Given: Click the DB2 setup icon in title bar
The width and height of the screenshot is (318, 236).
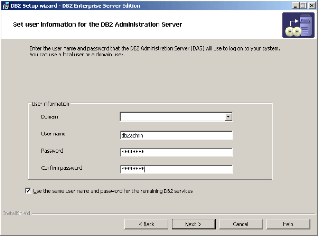Looking at the screenshot, I should 6,5.
